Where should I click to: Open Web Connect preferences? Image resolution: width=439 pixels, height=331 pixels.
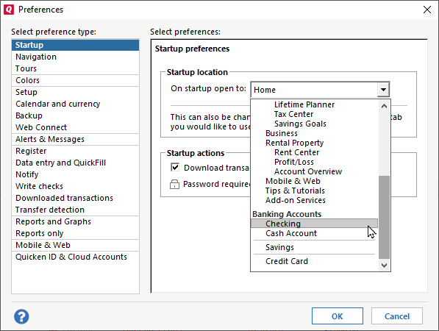[75, 127]
